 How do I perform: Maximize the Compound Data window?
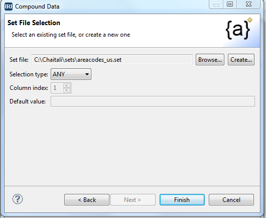(x=230, y=4)
